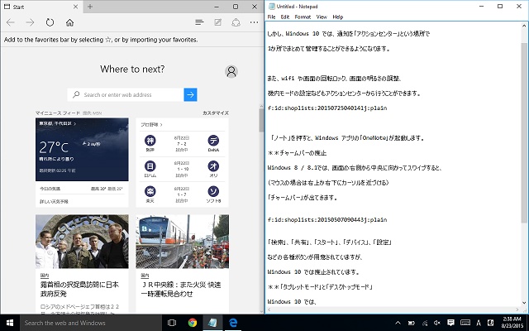Image resolution: width=529 pixels, height=331 pixels.
Task: Open Edge More actions menu
Action: click(254, 22)
